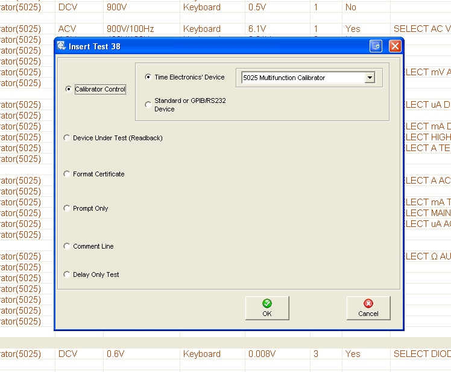
Task: Click the 5025 Multifunction Calibrator text field
Action: coord(301,78)
